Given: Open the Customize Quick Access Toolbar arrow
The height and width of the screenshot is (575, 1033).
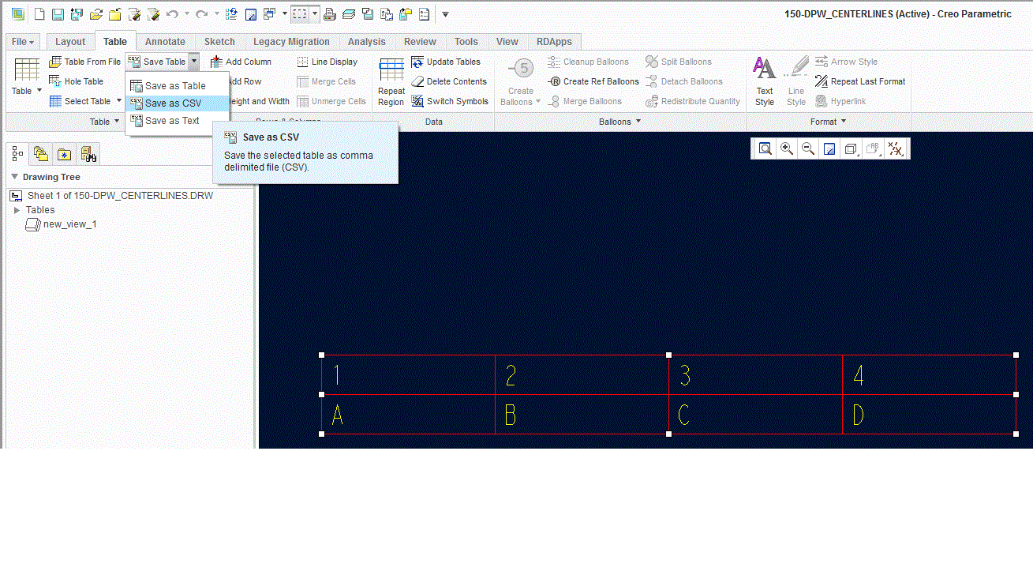Looking at the screenshot, I should (x=445, y=14).
